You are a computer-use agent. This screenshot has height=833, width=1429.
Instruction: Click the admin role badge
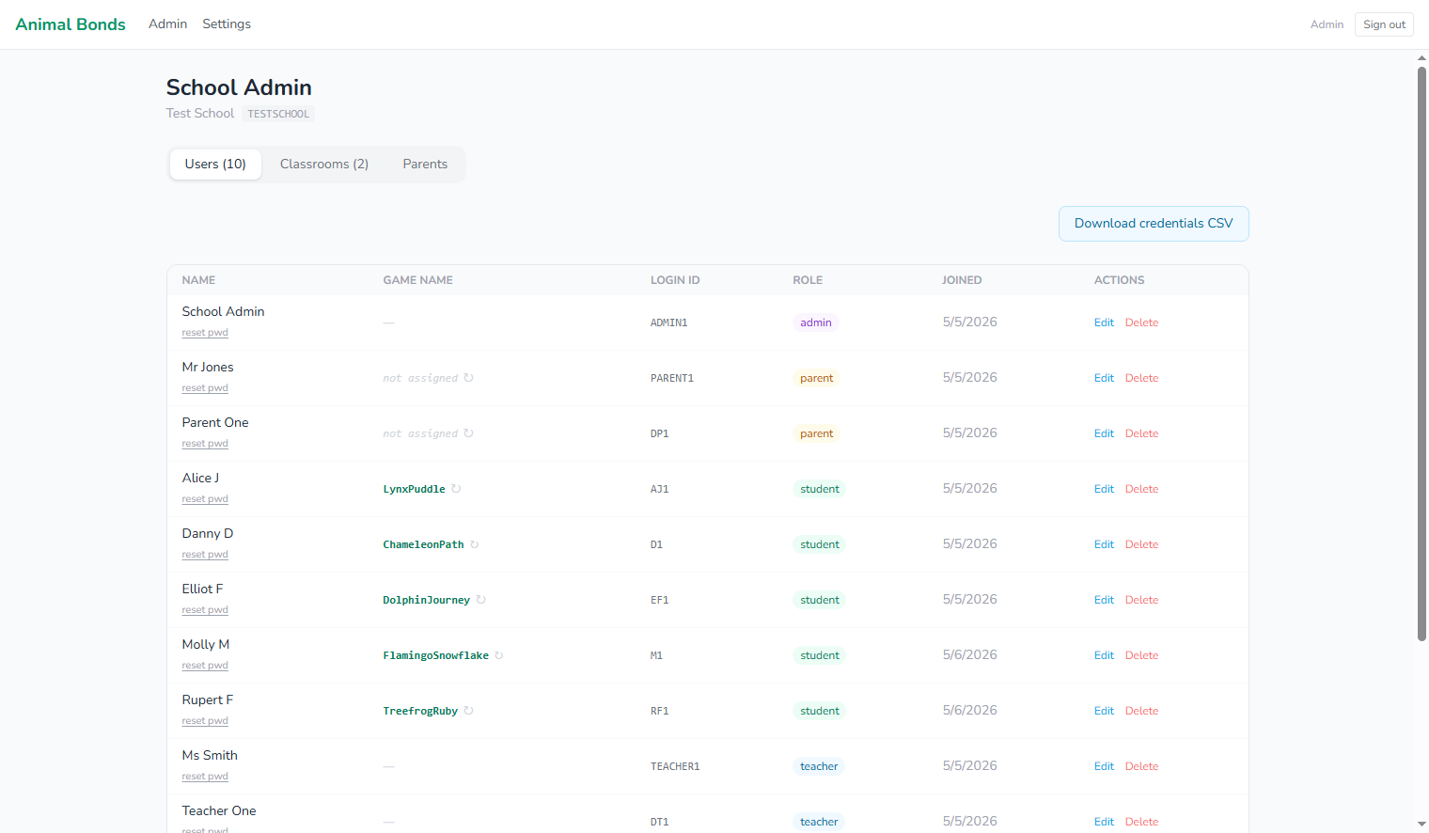pyautogui.click(x=816, y=322)
